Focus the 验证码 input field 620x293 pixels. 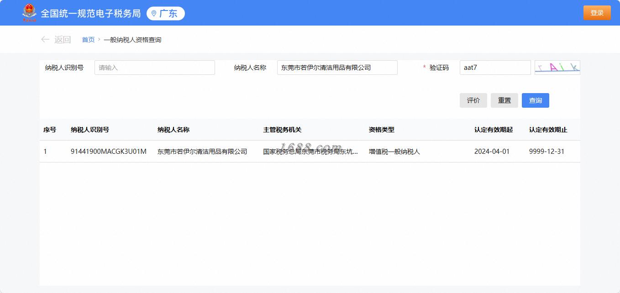[x=495, y=68]
